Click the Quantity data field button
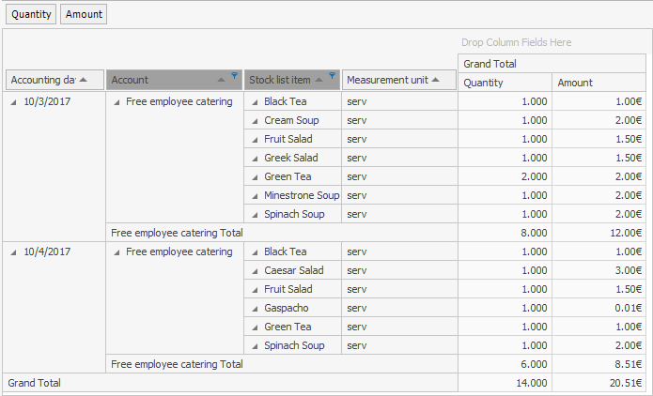The height and width of the screenshot is (396, 653). (31, 14)
